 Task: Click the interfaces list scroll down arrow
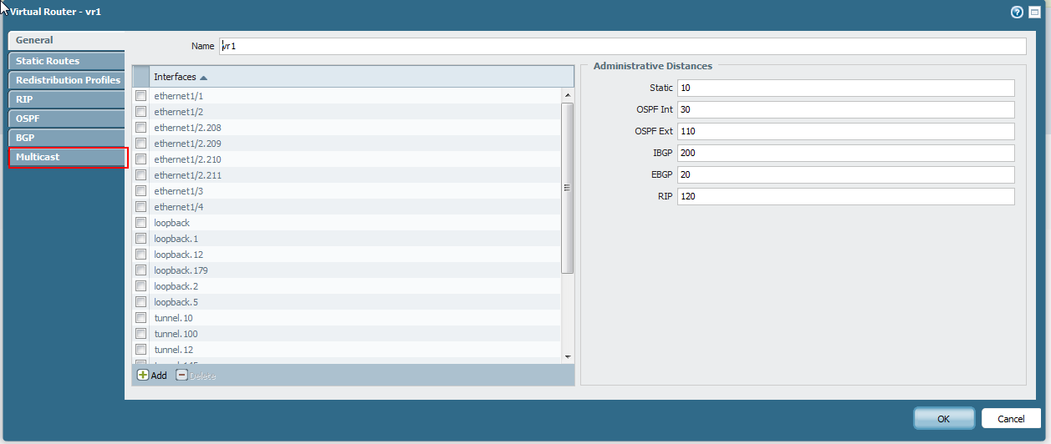(x=568, y=356)
